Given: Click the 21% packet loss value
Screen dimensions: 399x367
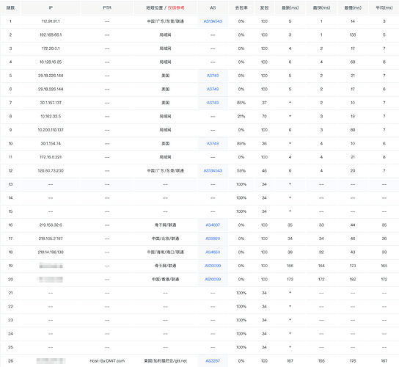Looking at the screenshot, I should click(241, 117).
